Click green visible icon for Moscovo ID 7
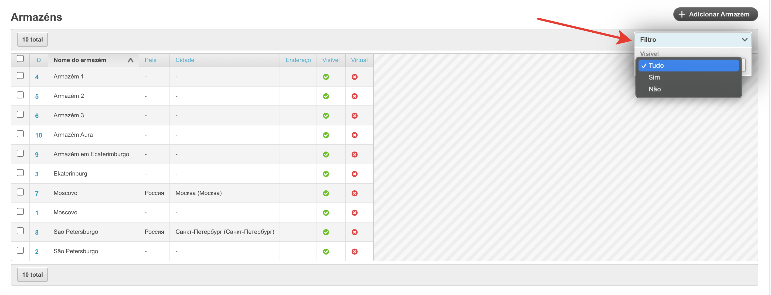The height and width of the screenshot is (295, 771). coord(326,193)
